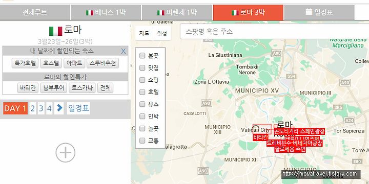Open the 일정표 tab at the top
Image resolution: width=369 pixels, height=184 pixels.
[x=319, y=12]
